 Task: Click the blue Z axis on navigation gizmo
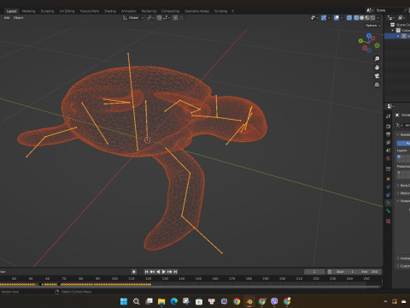(x=369, y=36)
